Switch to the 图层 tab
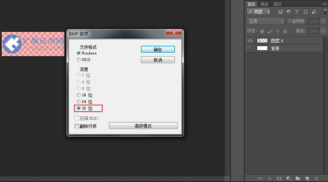328x182 pixels. [252, 4]
